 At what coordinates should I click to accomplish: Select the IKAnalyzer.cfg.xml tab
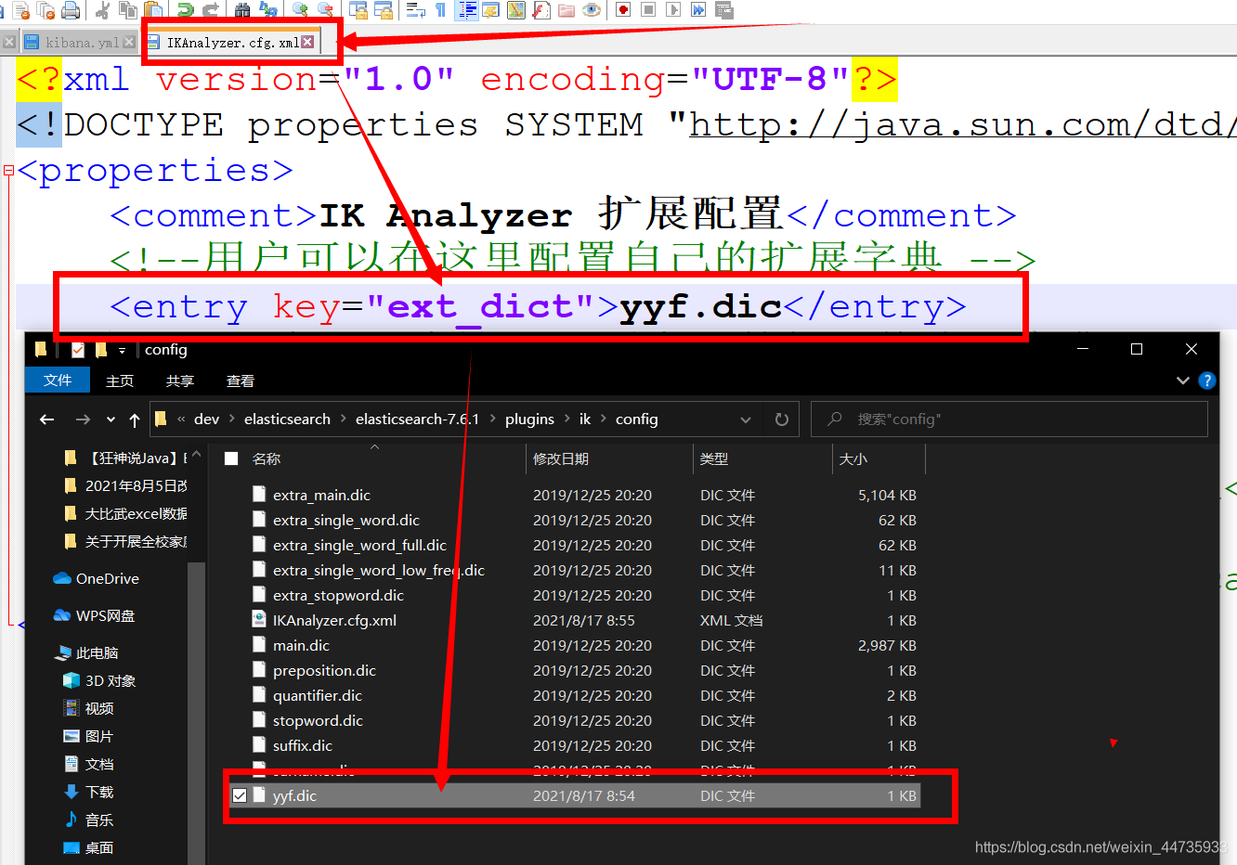(232, 43)
